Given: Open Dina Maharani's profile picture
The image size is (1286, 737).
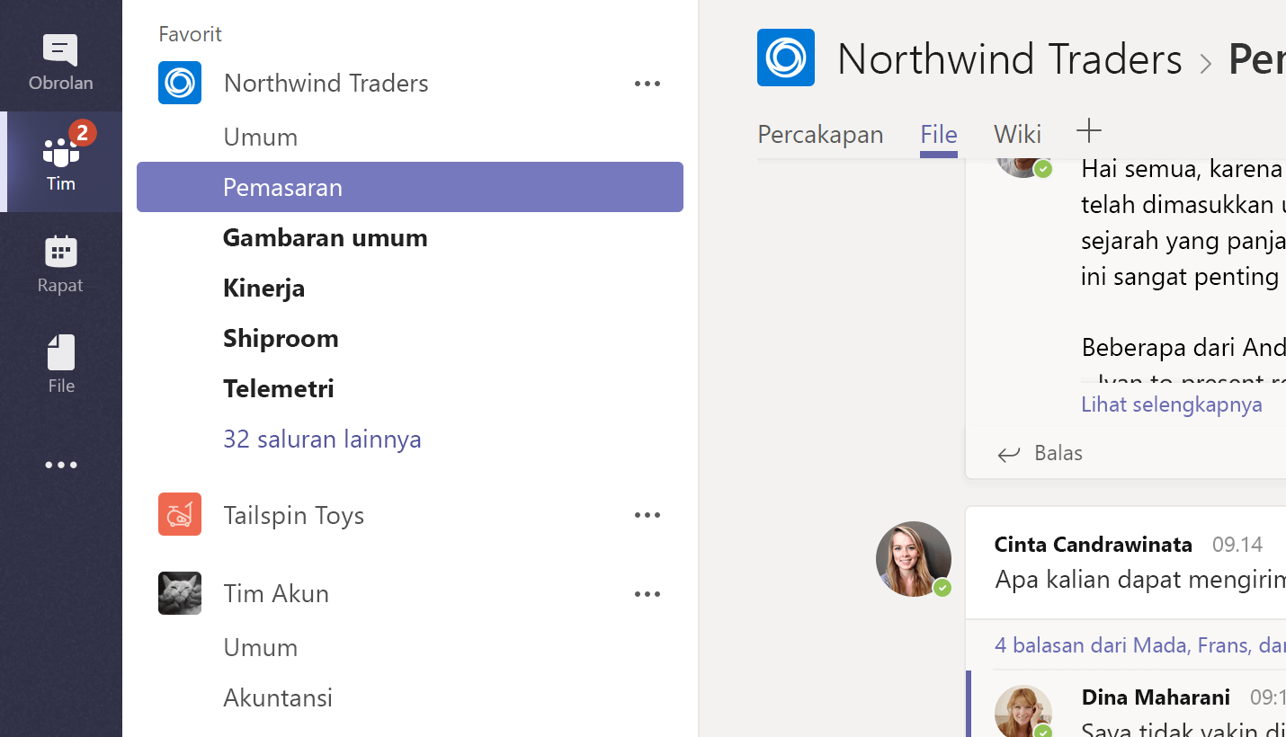Looking at the screenshot, I should point(1023,712).
